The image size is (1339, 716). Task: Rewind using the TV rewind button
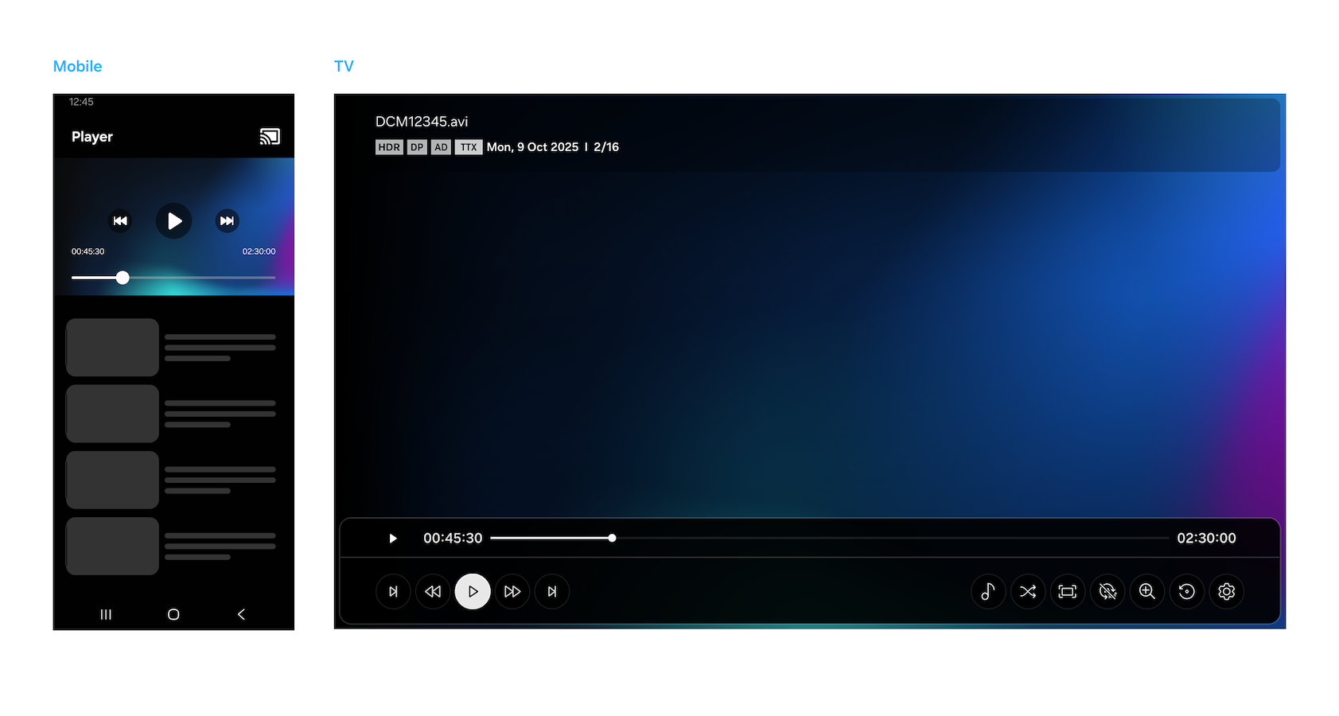coord(433,591)
